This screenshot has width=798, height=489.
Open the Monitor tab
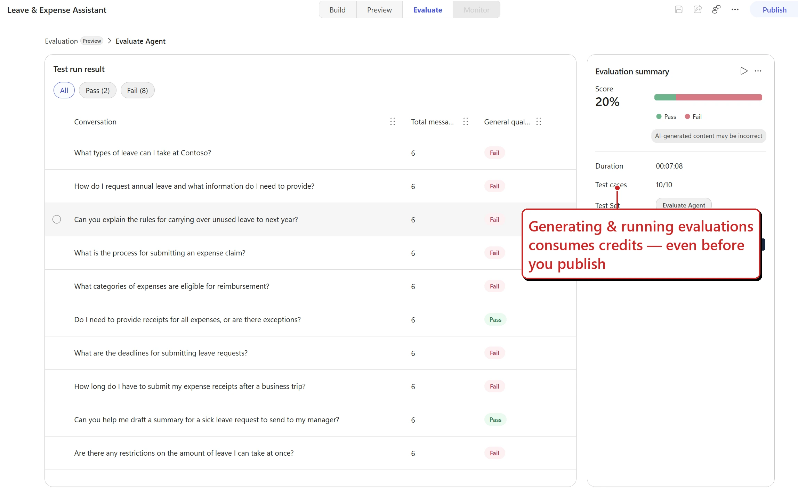point(476,10)
